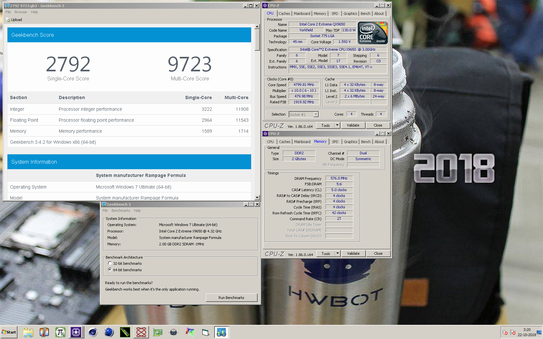Open Graphics tab in upper CPU-Z
The width and height of the screenshot is (543, 339).
pos(350,14)
